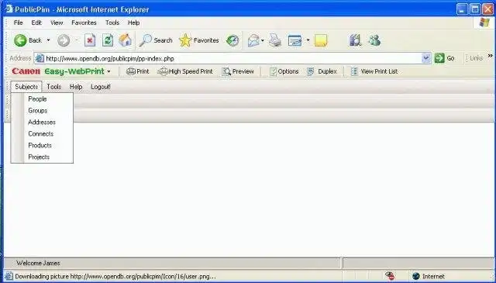This screenshot has height=283, width=496.
Task: Select Products from Subjects menu
Action: pos(40,145)
